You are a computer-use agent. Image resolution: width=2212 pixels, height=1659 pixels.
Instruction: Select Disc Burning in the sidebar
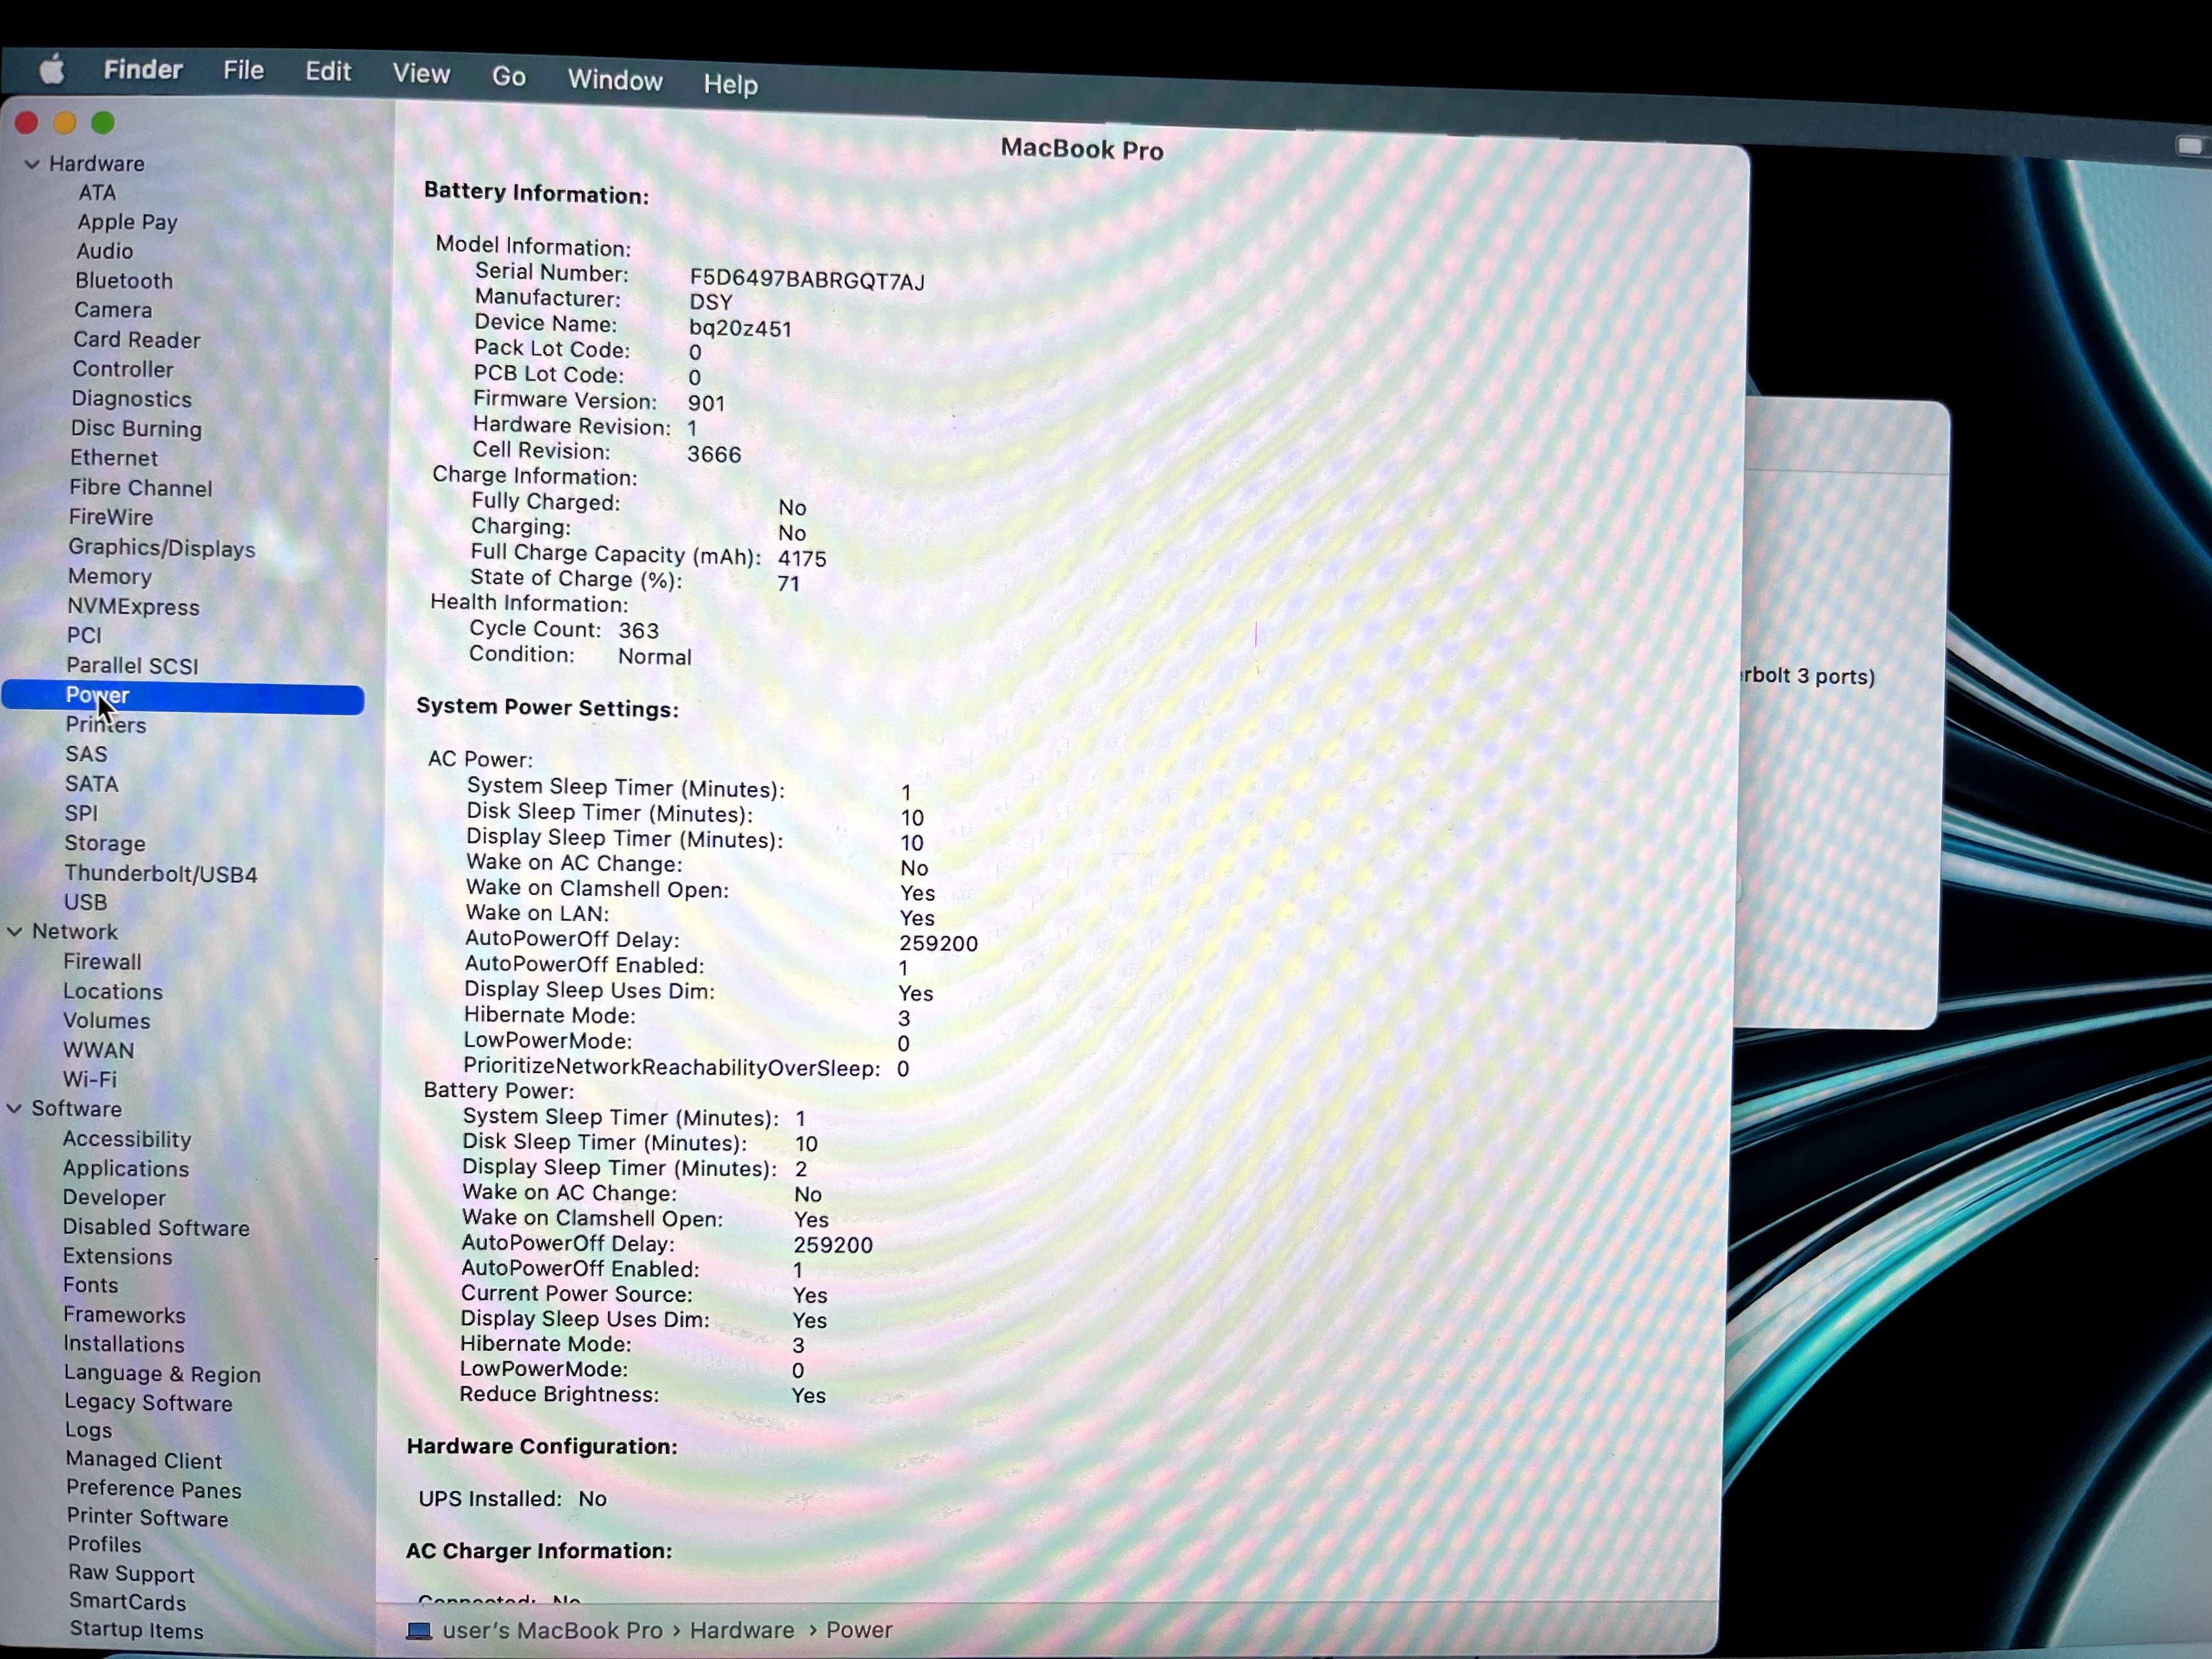[136, 429]
